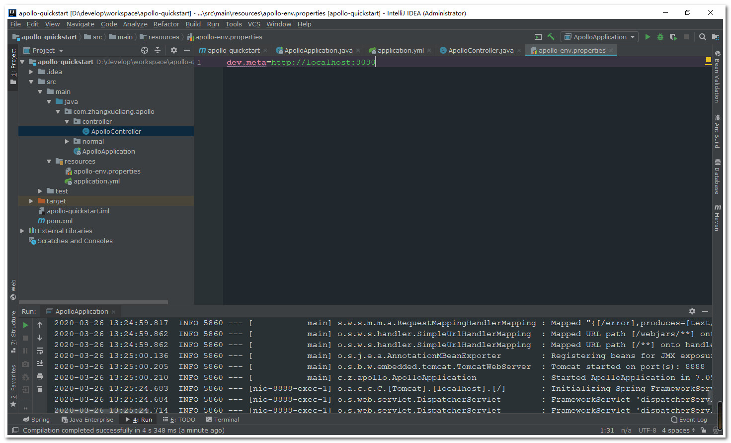Select pom.xml in project tree

click(59, 221)
